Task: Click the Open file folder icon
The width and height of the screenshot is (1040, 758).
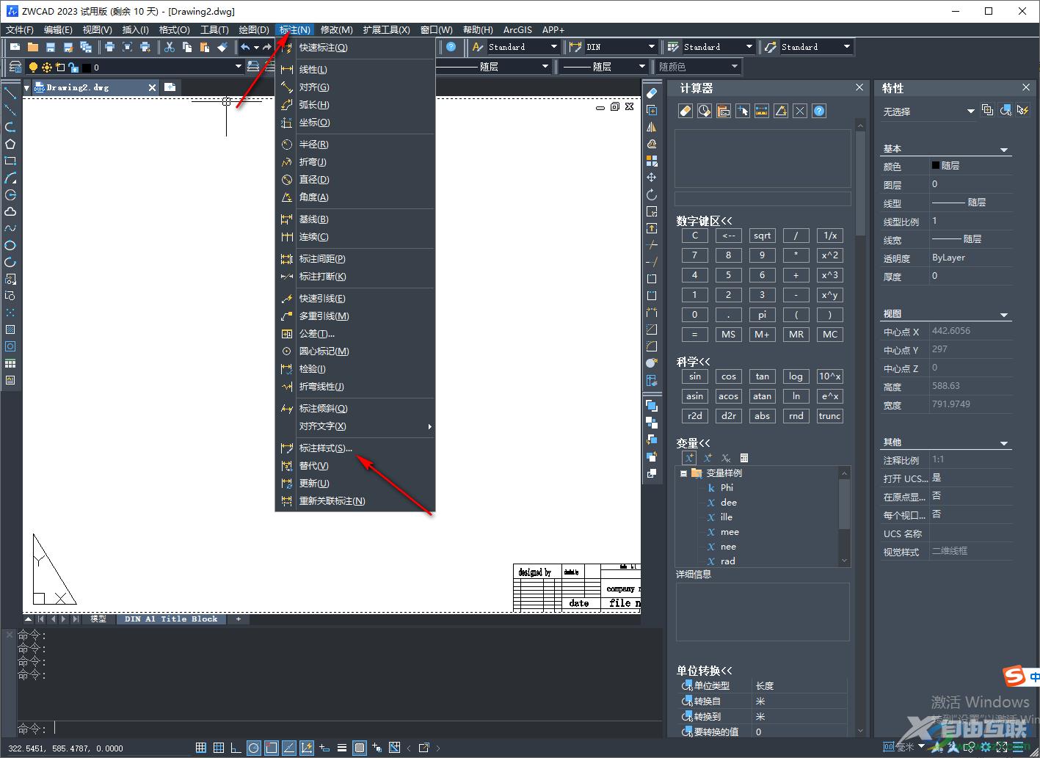Action: coord(33,47)
